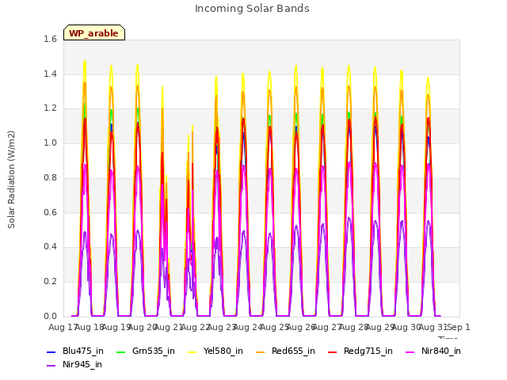Toggle the Blu475_in legend entry
The width and height of the screenshot is (507, 380).
pyautogui.click(x=75, y=351)
